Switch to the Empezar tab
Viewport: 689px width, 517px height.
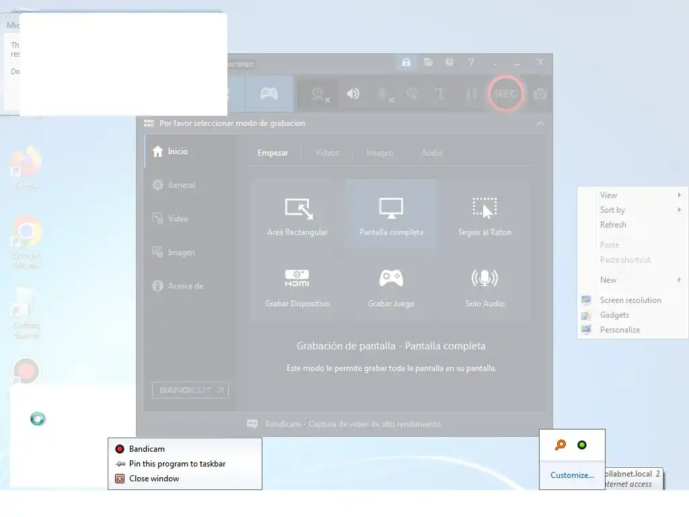(273, 153)
